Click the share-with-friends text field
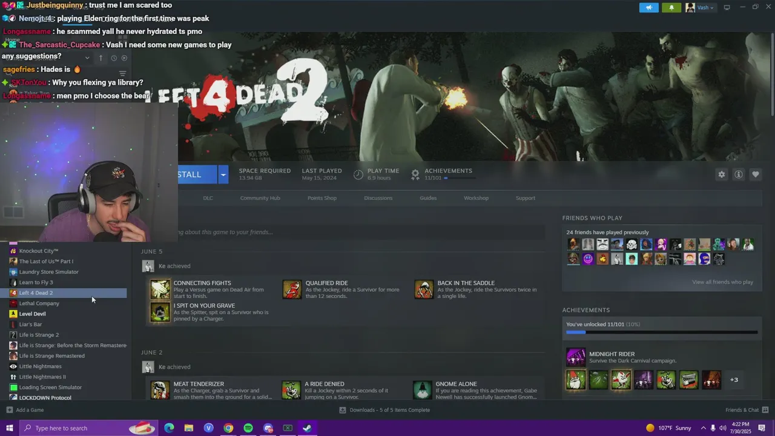775x436 pixels. [x=361, y=232]
